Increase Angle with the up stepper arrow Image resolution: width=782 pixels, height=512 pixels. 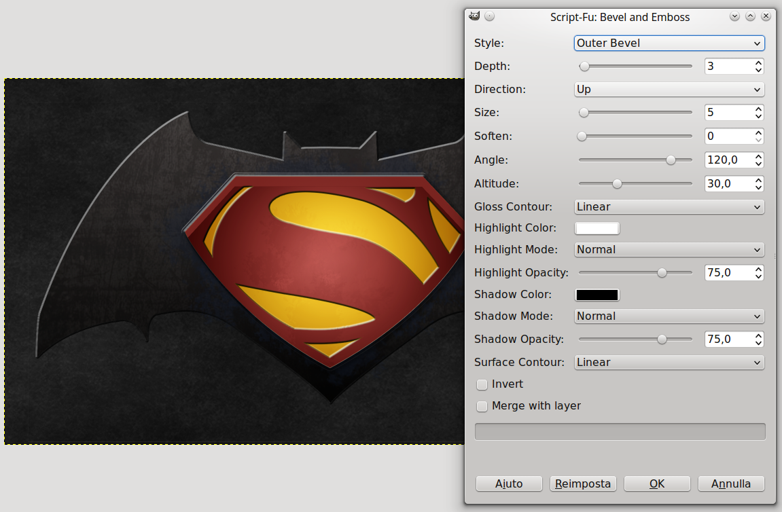pyautogui.click(x=758, y=157)
